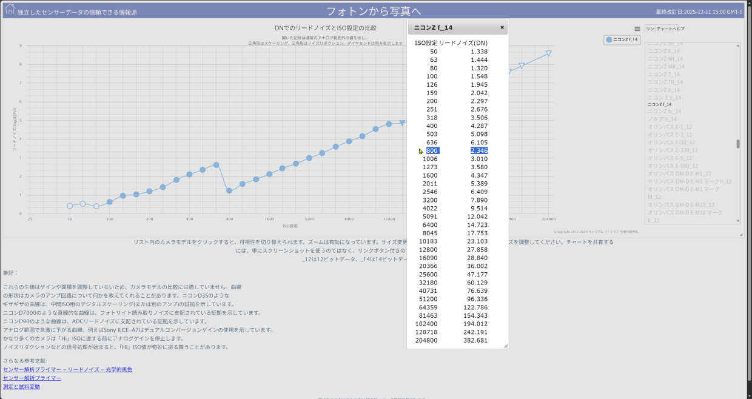The height and width of the screenshot is (399, 752).
Task: Click the chart data point at ISO 800
Action: [229, 190]
